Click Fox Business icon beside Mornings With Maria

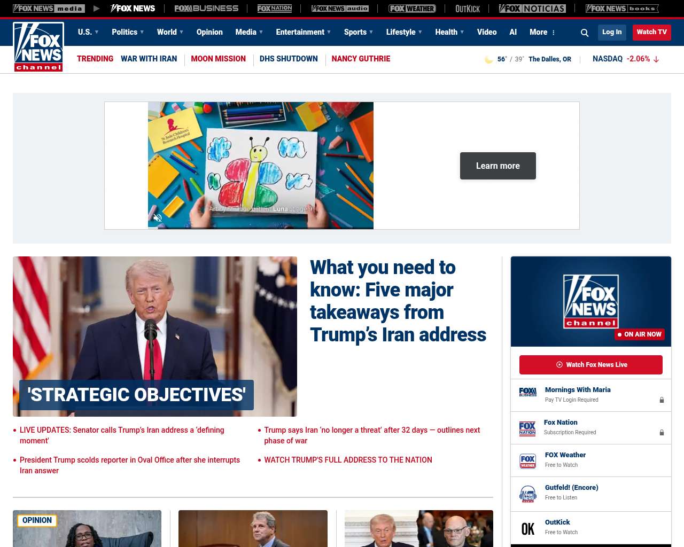pyautogui.click(x=528, y=392)
